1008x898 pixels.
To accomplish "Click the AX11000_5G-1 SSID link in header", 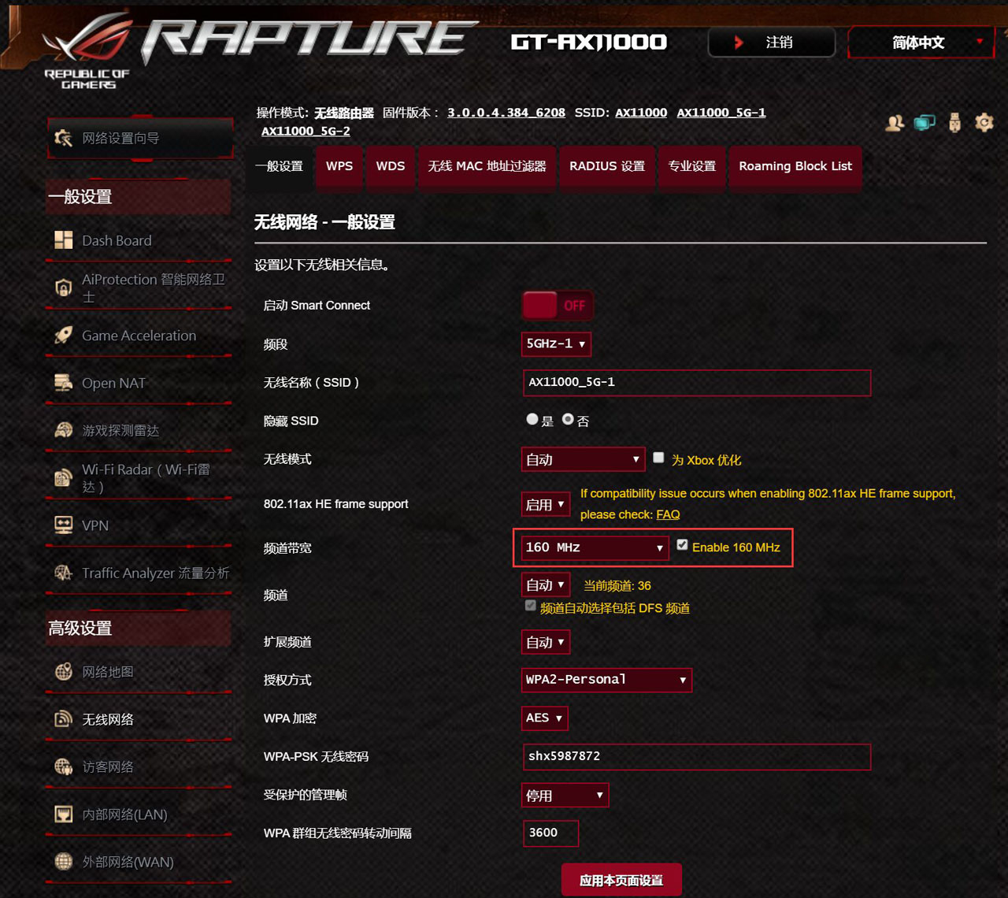I will [721, 113].
